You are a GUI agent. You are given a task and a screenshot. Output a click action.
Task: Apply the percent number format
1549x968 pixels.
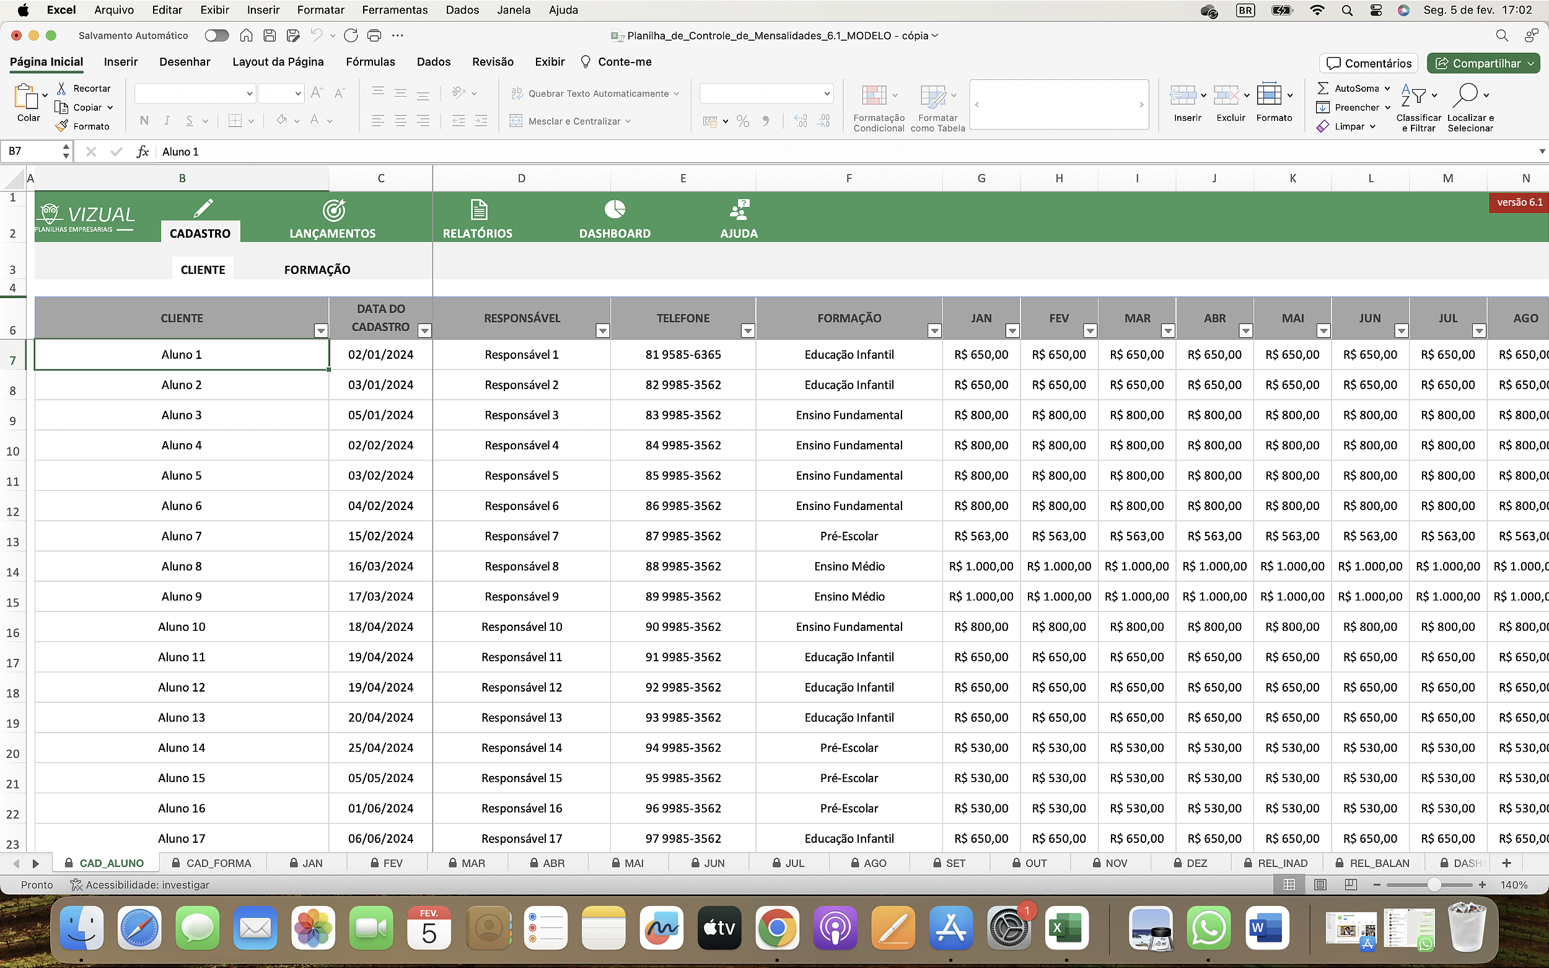click(742, 121)
